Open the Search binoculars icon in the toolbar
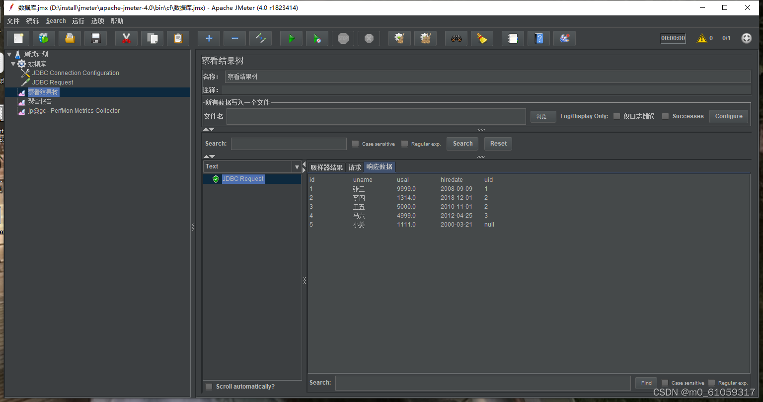The height and width of the screenshot is (402, 763). tap(456, 38)
